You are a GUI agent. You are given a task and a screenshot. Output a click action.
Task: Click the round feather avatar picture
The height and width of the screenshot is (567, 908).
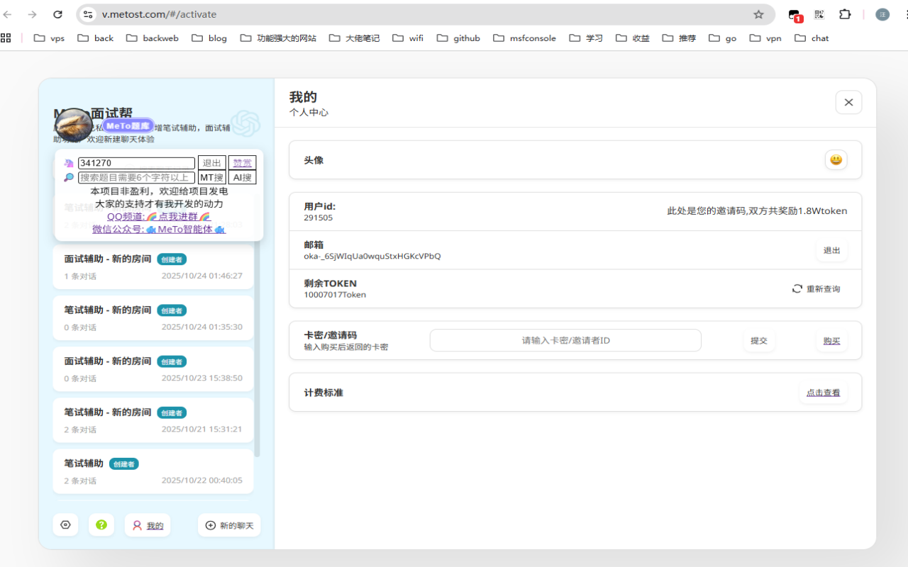pos(73,126)
